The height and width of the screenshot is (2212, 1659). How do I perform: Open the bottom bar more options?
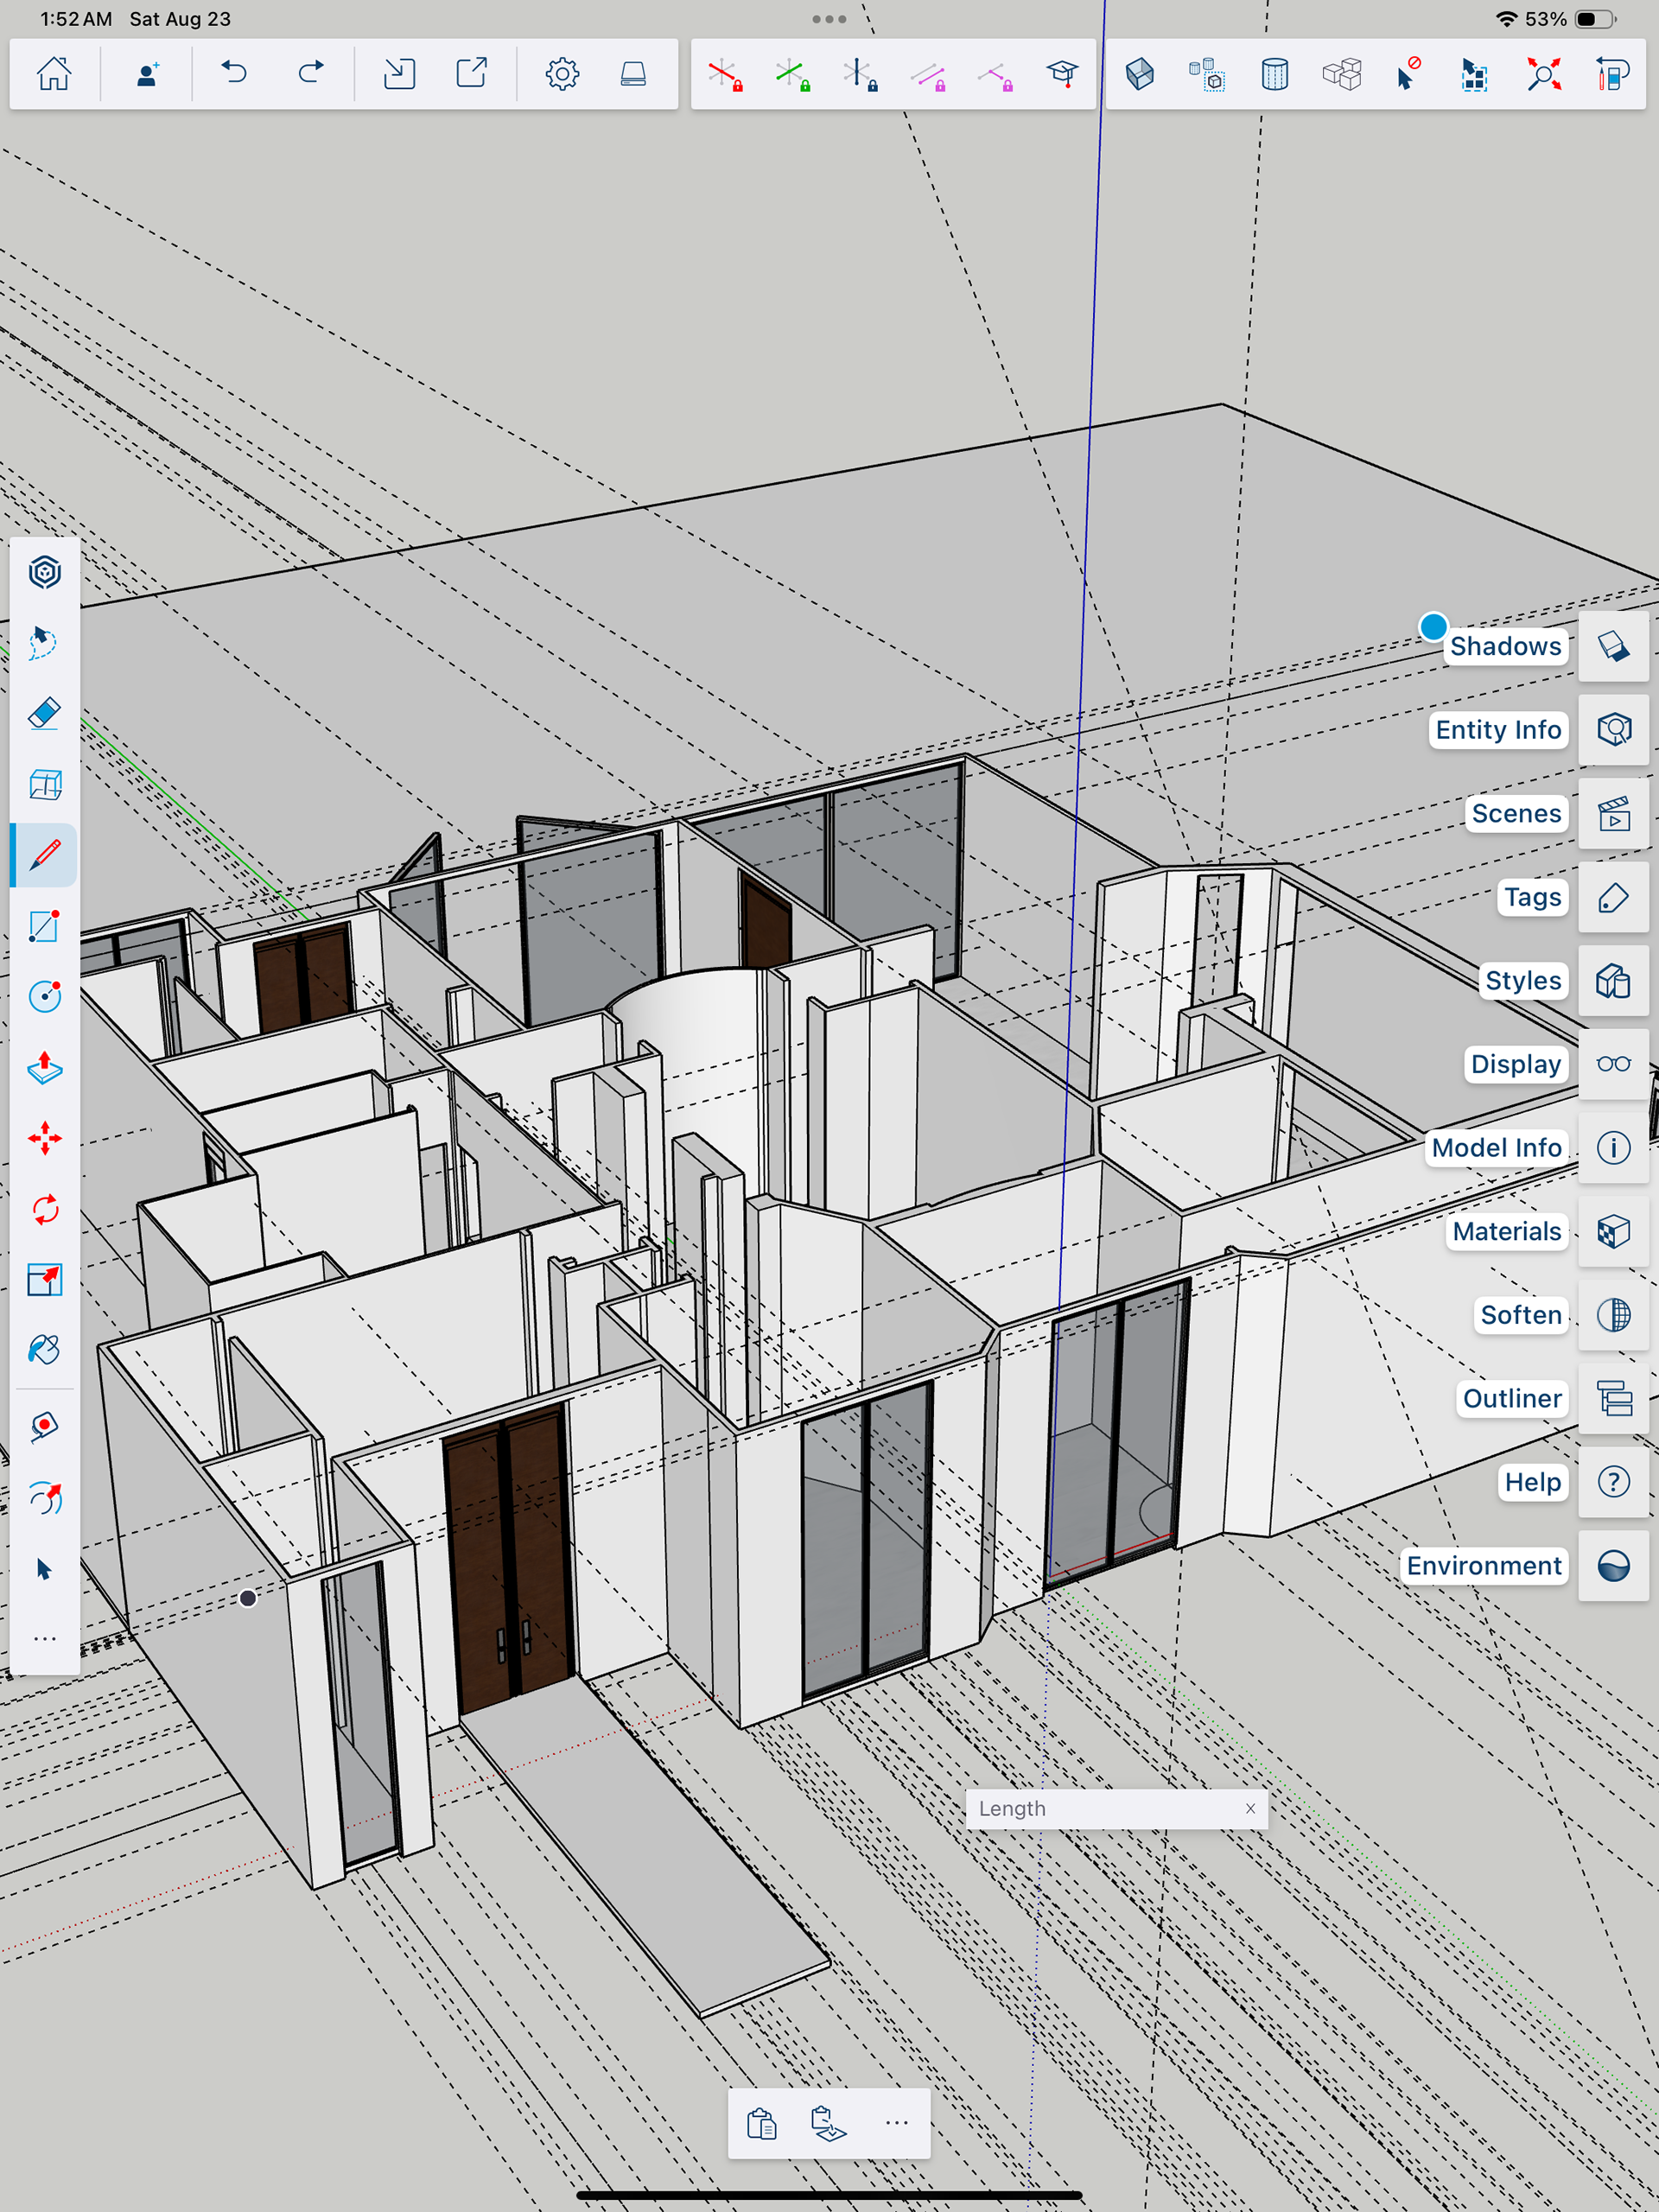pos(896,2122)
